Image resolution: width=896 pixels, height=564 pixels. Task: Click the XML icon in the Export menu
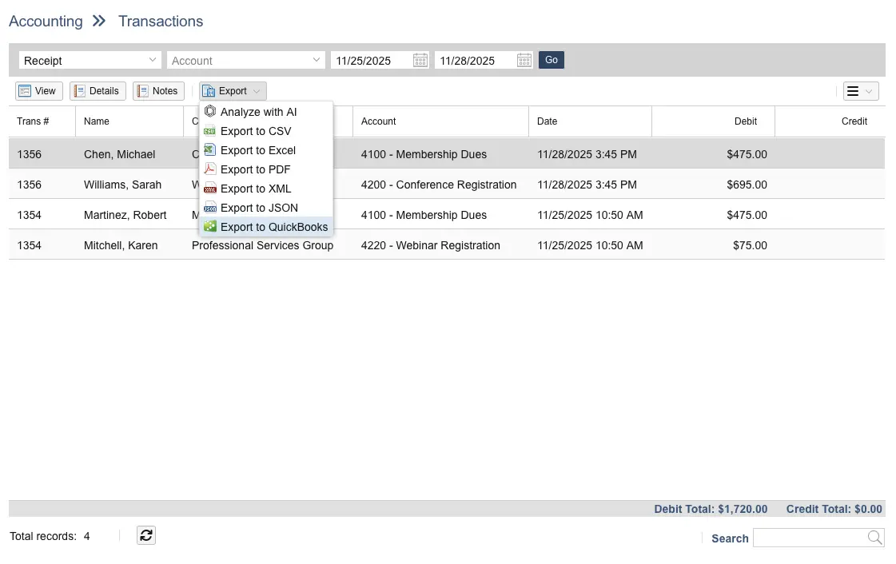pos(209,189)
